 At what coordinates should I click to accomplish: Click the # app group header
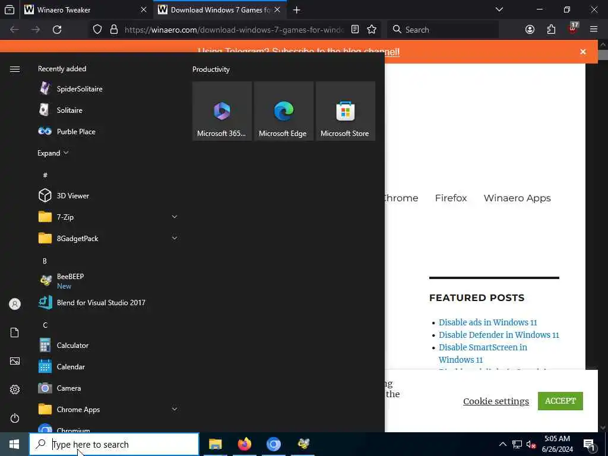(x=45, y=175)
